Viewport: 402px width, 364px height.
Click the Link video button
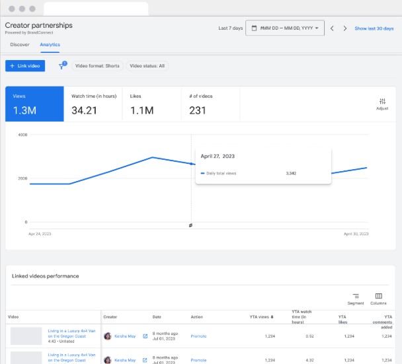(25, 66)
